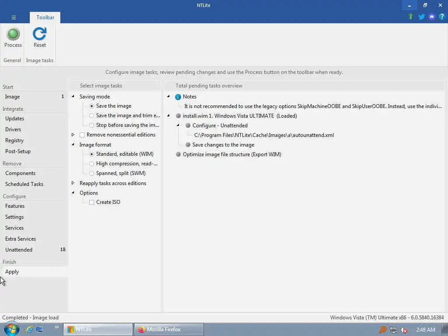Collapse the install.wim node
This screenshot has width=448, height=336.
(168, 115)
